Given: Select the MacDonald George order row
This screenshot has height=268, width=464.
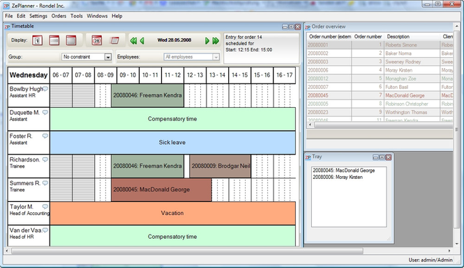Looking at the screenshot, I should pos(380,95).
